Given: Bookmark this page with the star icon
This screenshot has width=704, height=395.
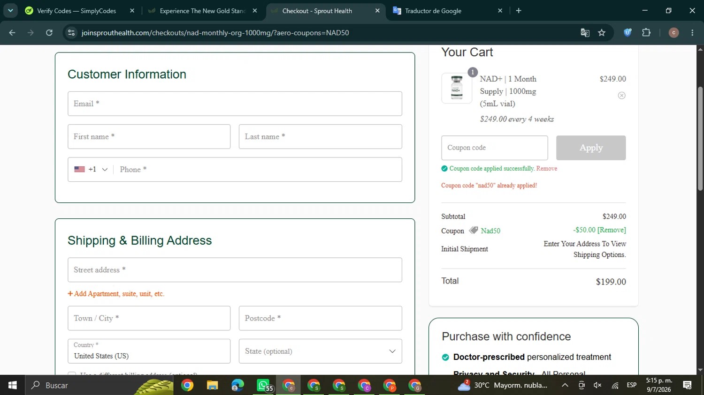Looking at the screenshot, I should pos(602,33).
